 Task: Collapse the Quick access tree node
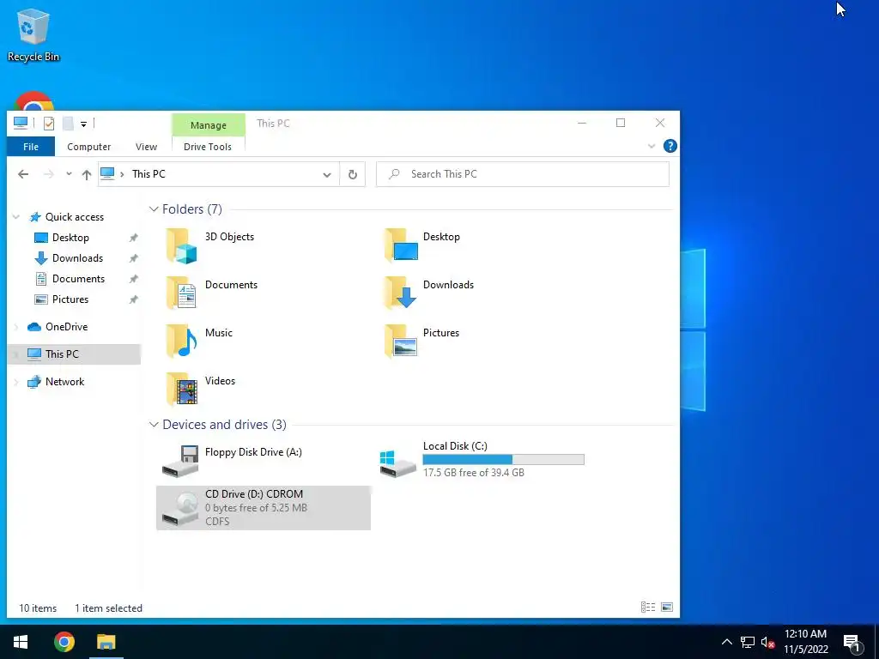tap(16, 217)
